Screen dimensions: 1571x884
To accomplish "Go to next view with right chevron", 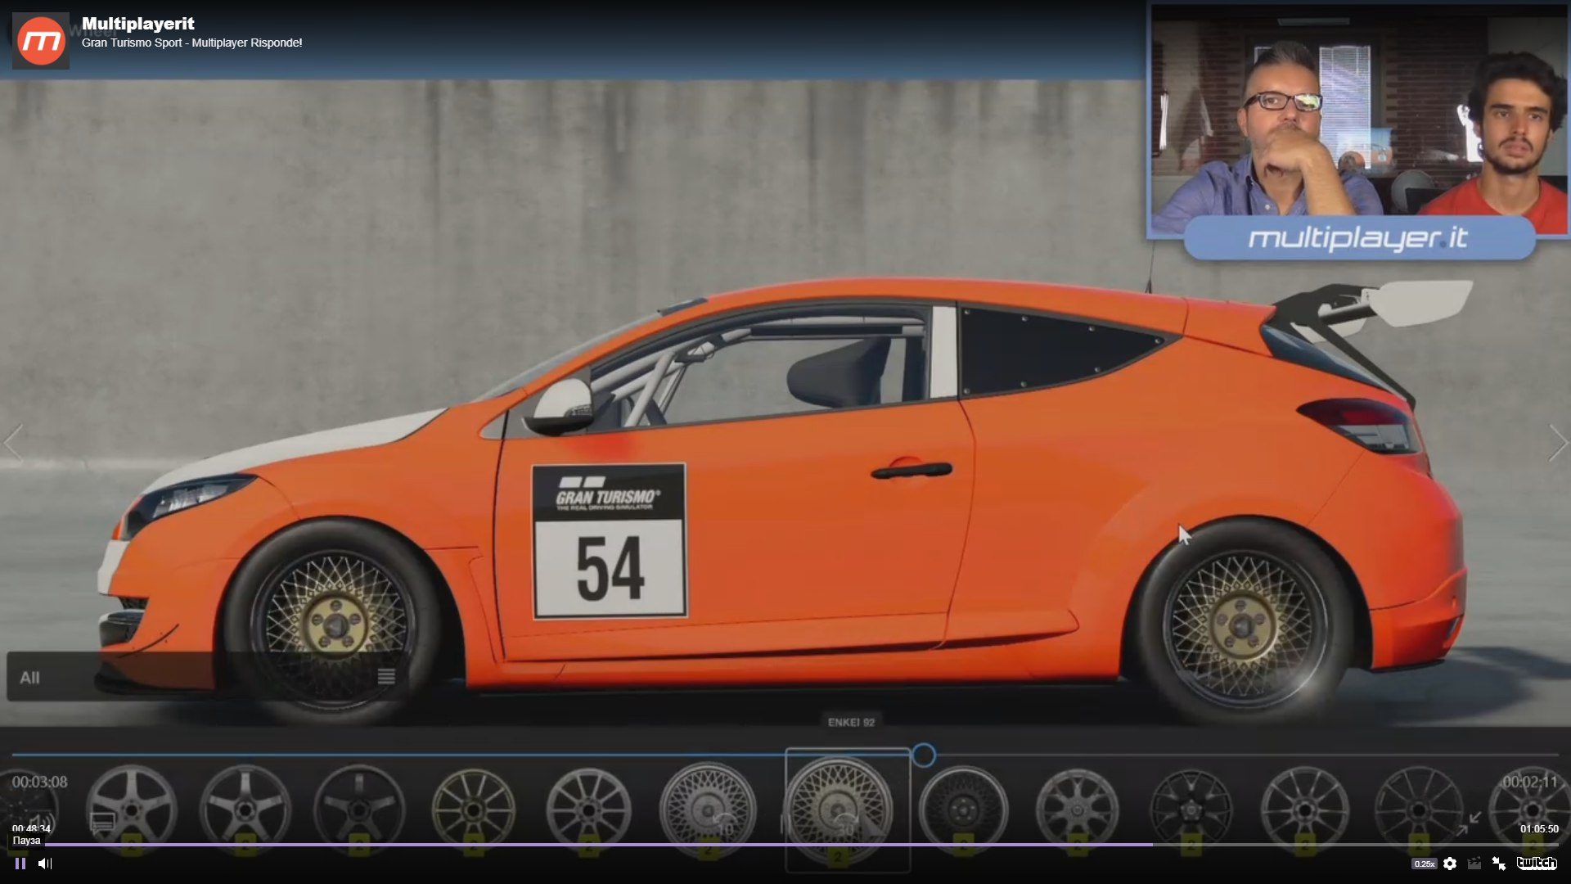I will (1557, 443).
